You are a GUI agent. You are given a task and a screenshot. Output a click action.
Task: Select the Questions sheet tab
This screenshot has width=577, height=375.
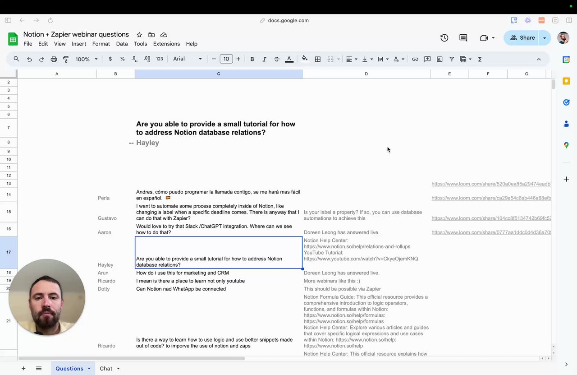(x=73, y=369)
